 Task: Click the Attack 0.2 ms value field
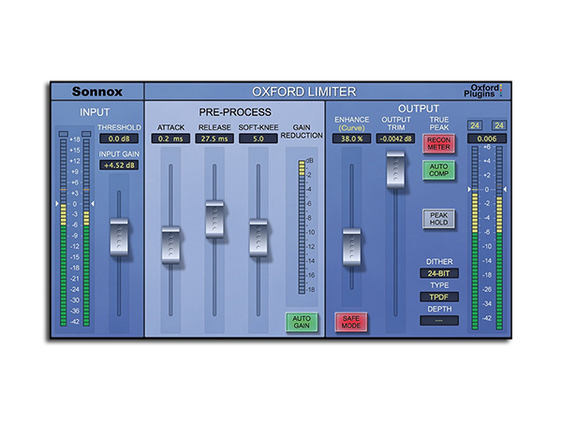click(170, 138)
